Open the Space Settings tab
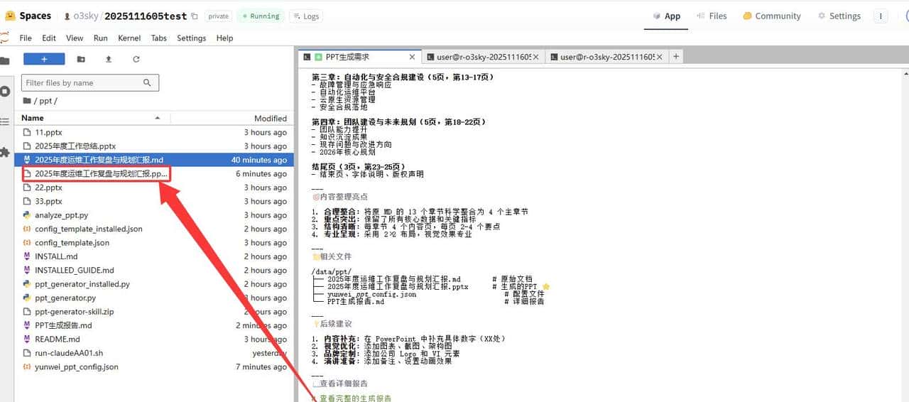909x402 pixels. coord(839,16)
